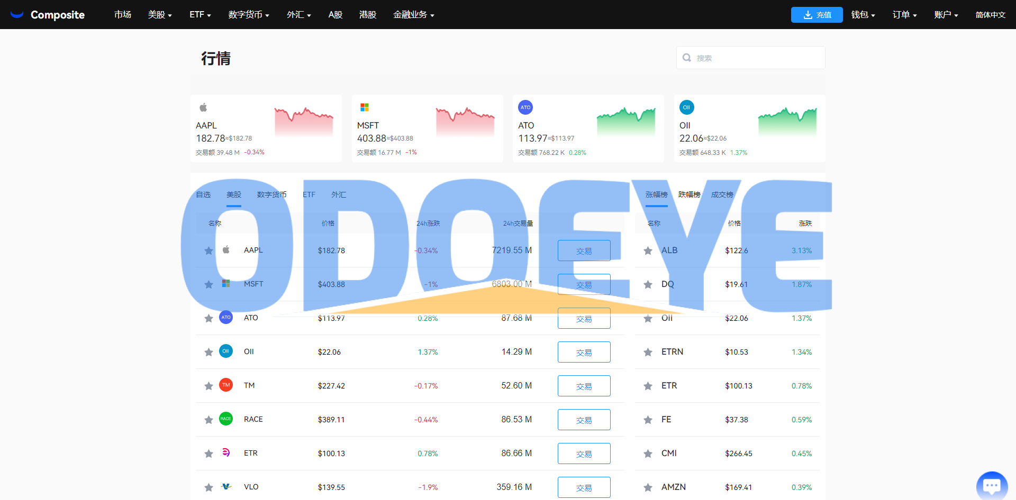Click the TM red circle icon
The width and height of the screenshot is (1016, 500).
tap(226, 385)
